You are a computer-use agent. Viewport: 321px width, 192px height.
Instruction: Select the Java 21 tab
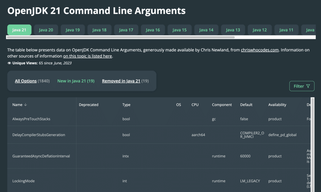19,30
